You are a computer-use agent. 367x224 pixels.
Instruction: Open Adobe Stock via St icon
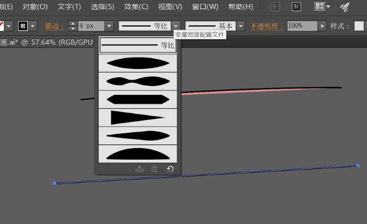(296, 7)
